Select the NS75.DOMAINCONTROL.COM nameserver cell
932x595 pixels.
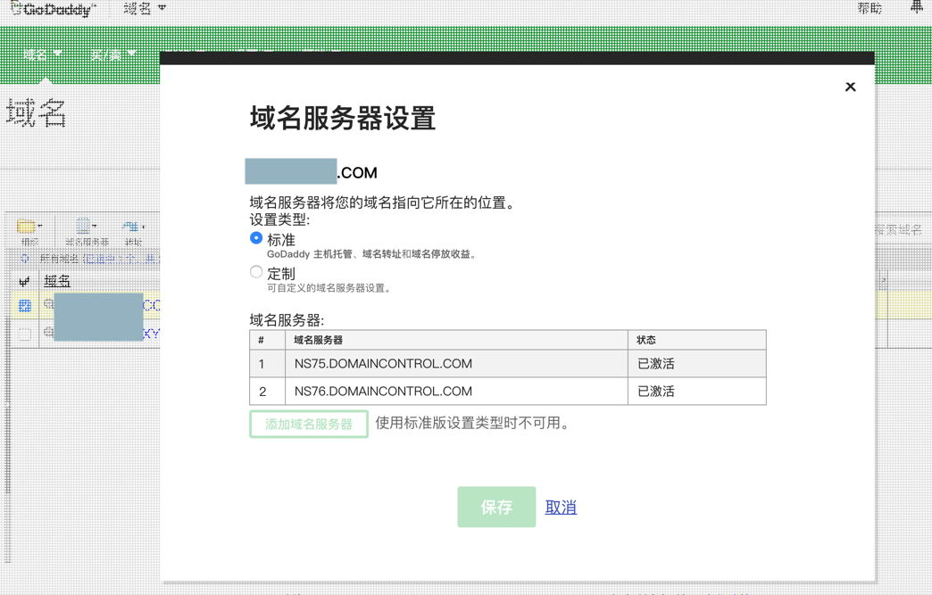[456, 363]
